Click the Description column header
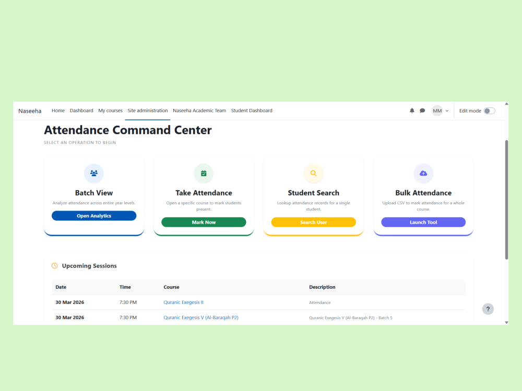The height and width of the screenshot is (391, 522). (322, 287)
